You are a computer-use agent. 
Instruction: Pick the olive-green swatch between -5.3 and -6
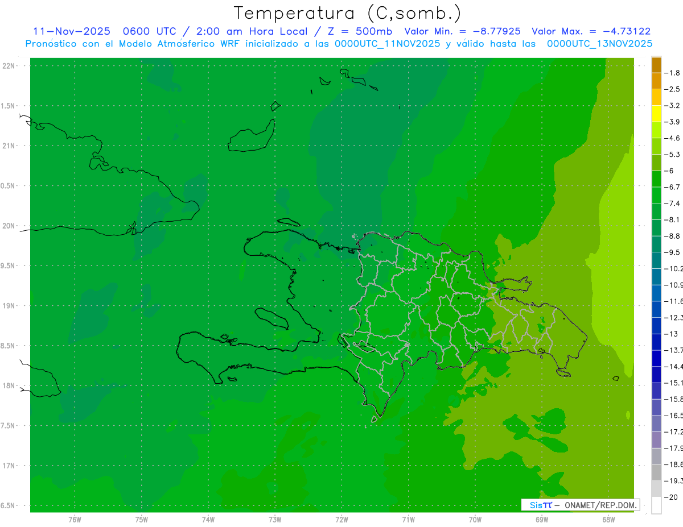click(x=656, y=163)
